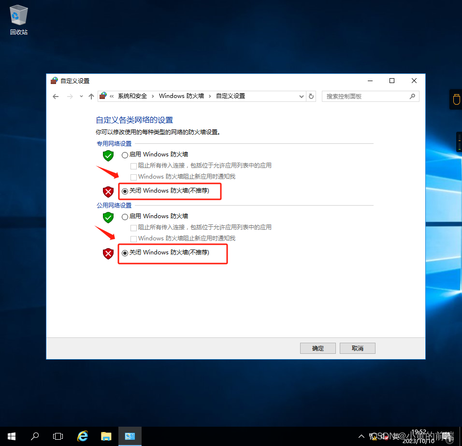The height and width of the screenshot is (446, 462).
Task: Open taskbar search magnifier
Action: tap(35, 436)
